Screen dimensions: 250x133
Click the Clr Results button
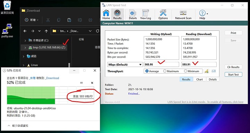coord(233,67)
